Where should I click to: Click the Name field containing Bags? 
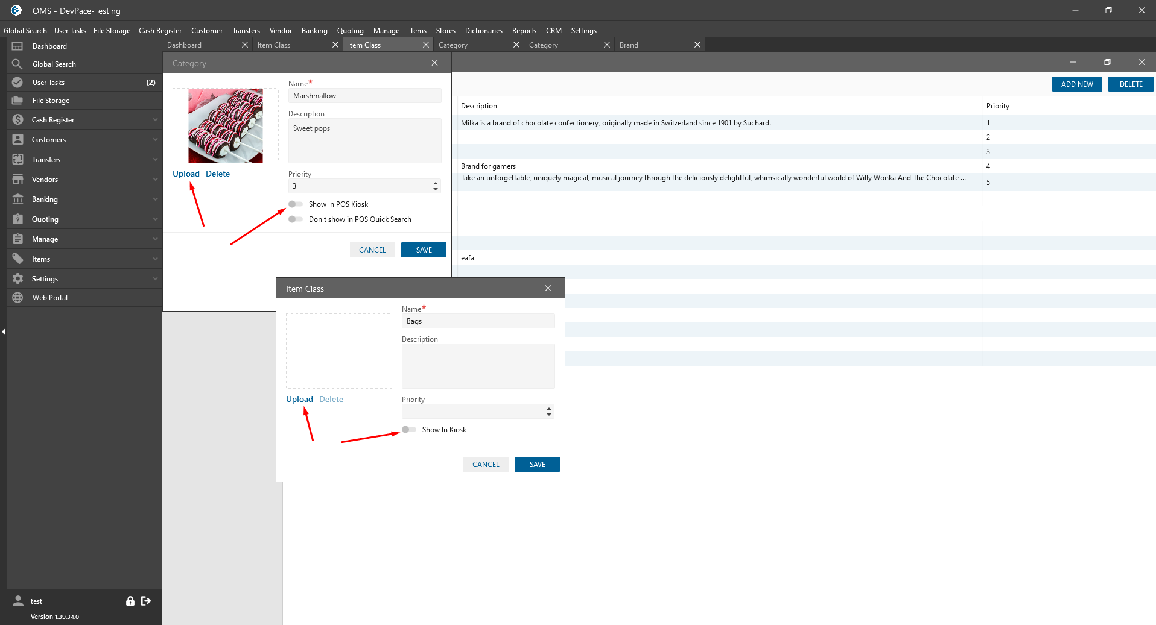pyautogui.click(x=478, y=321)
